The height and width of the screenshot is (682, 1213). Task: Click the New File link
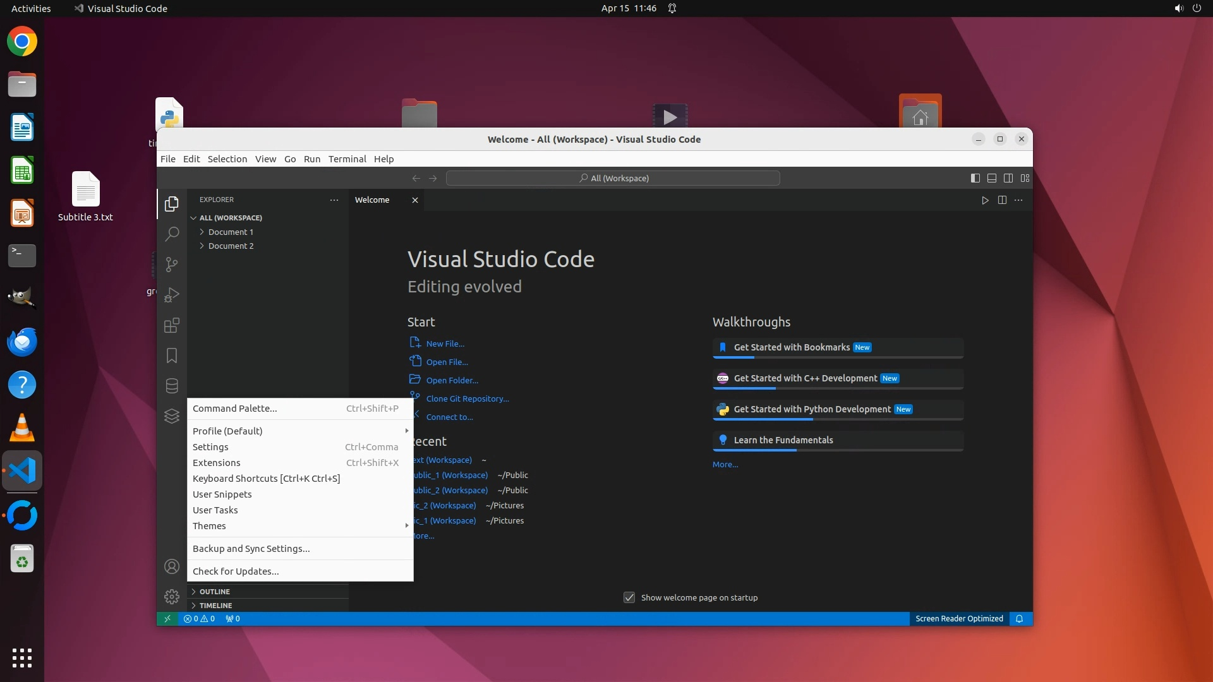tap(445, 344)
